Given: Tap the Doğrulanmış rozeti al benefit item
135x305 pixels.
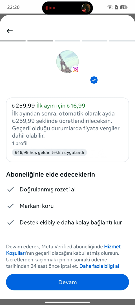Looking at the screenshot, I should coord(48,189).
